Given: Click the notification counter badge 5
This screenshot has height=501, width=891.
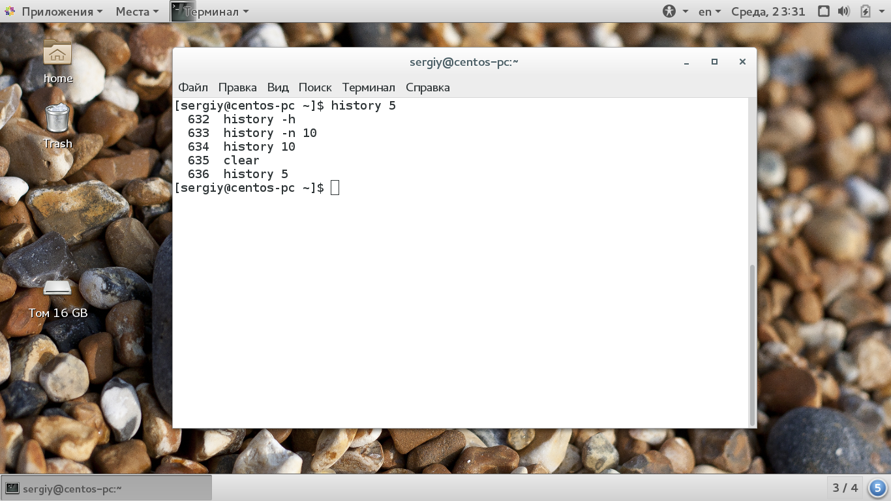Looking at the screenshot, I should (878, 487).
